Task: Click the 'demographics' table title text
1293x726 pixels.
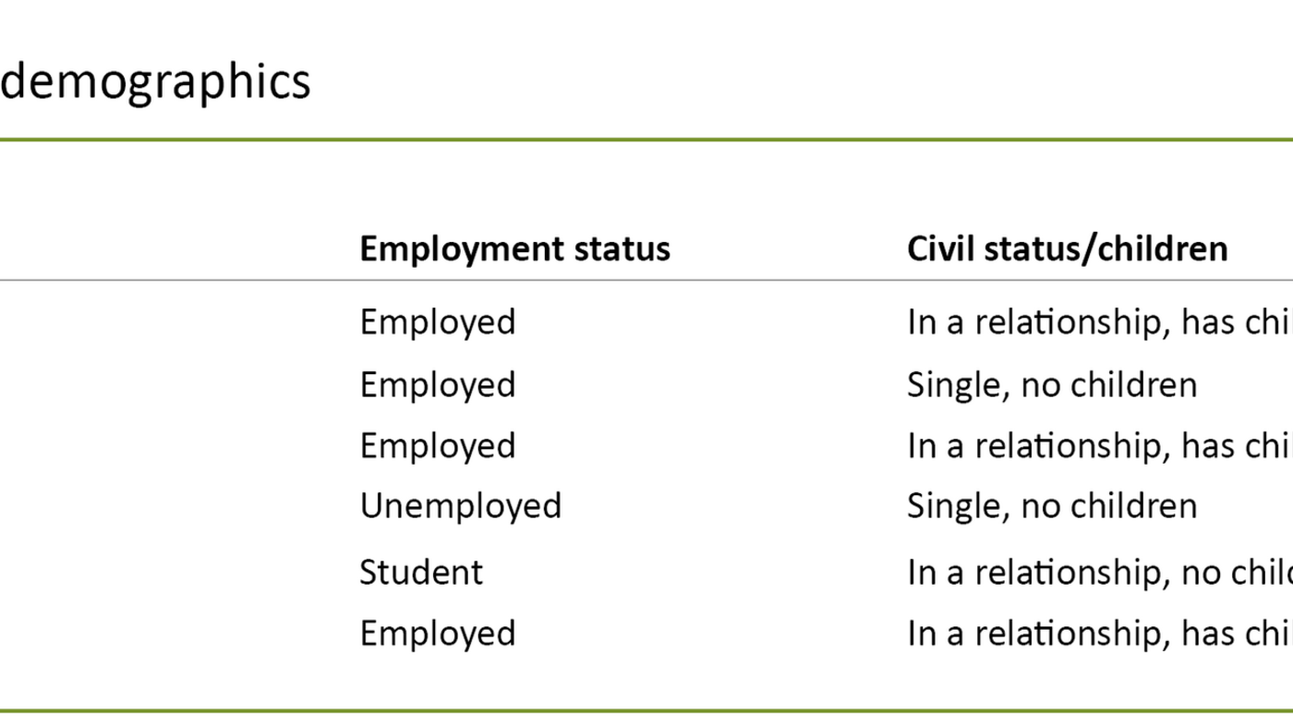Action: coord(155,82)
